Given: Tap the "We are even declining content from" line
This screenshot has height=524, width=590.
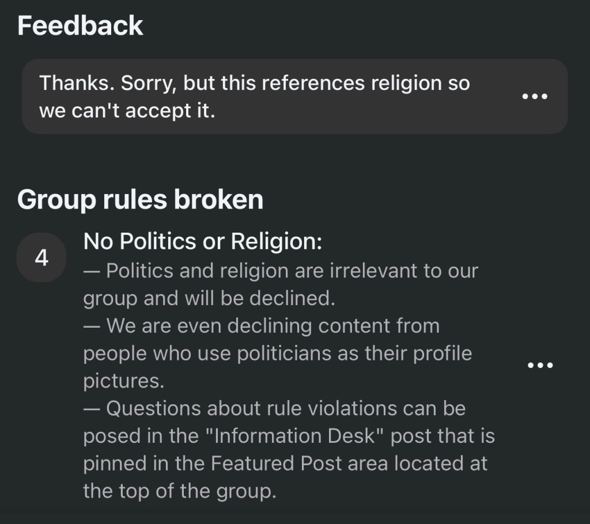Looking at the screenshot, I should (261, 326).
